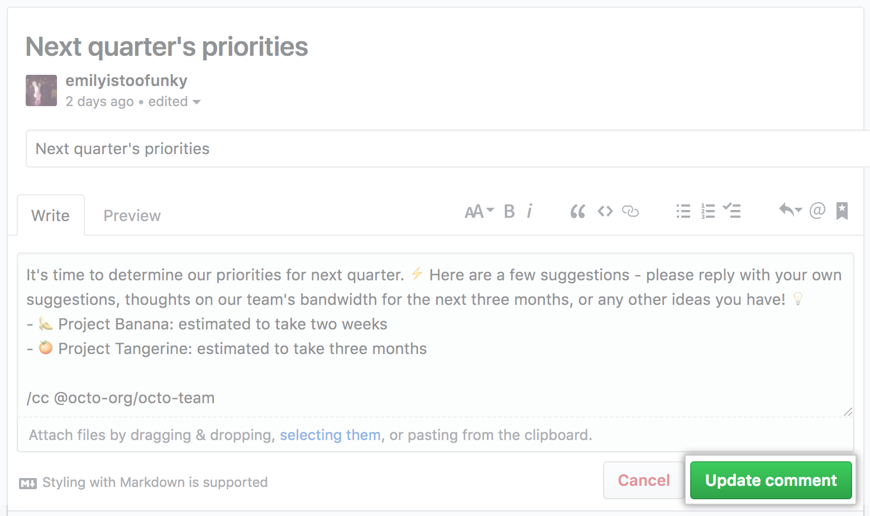
Task: Expand the edited history dropdown
Action: tap(174, 102)
